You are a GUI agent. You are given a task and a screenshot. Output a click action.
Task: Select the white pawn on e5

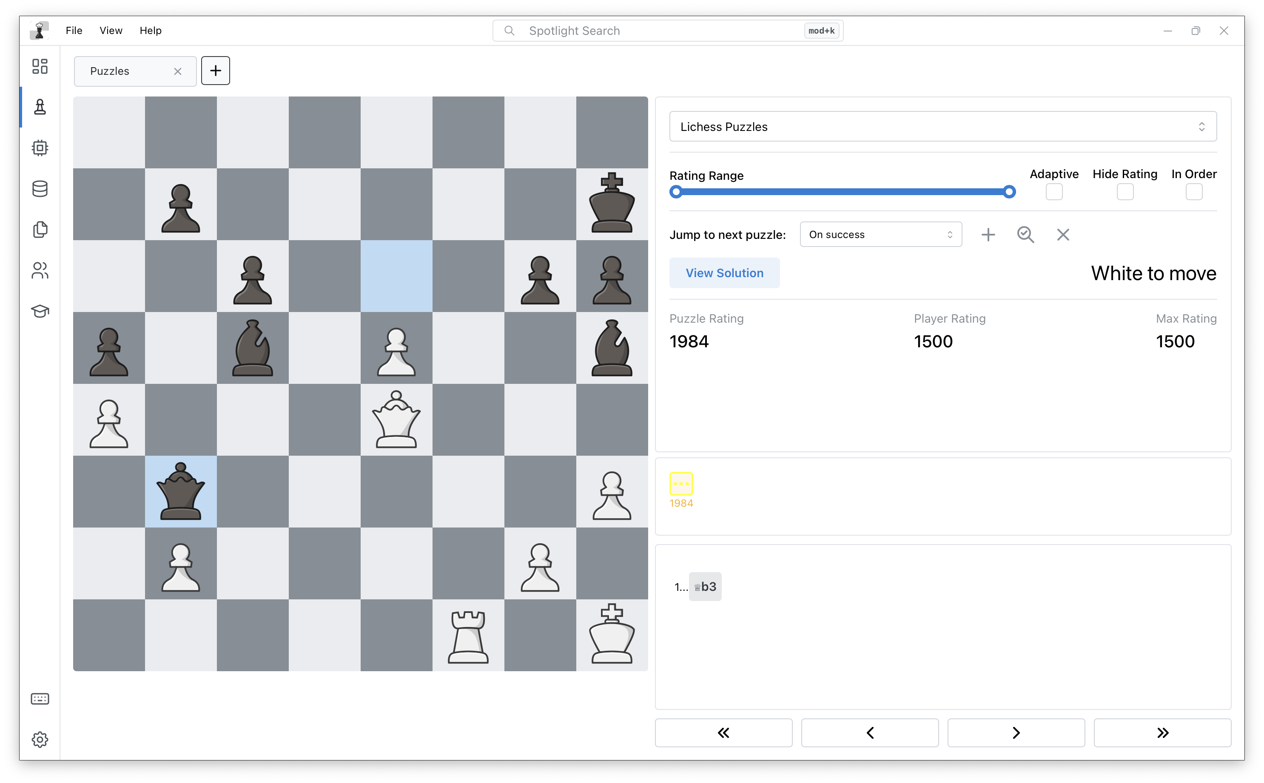pos(396,352)
